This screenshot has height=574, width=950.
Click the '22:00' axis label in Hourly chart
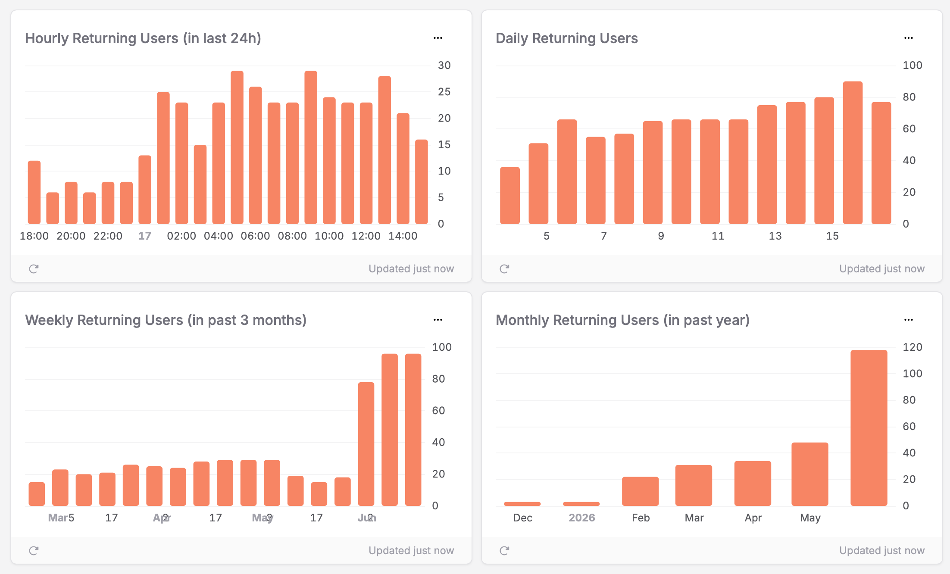tap(108, 236)
